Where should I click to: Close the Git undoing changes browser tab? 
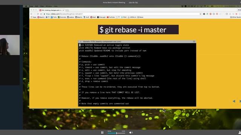[63, 10]
